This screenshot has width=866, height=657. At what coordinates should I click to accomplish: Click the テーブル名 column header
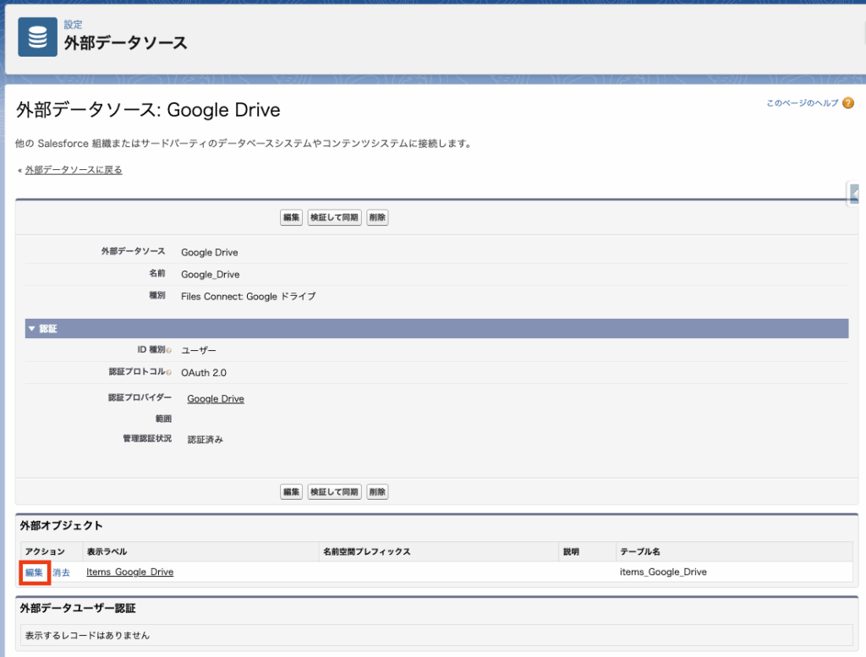pyautogui.click(x=639, y=551)
